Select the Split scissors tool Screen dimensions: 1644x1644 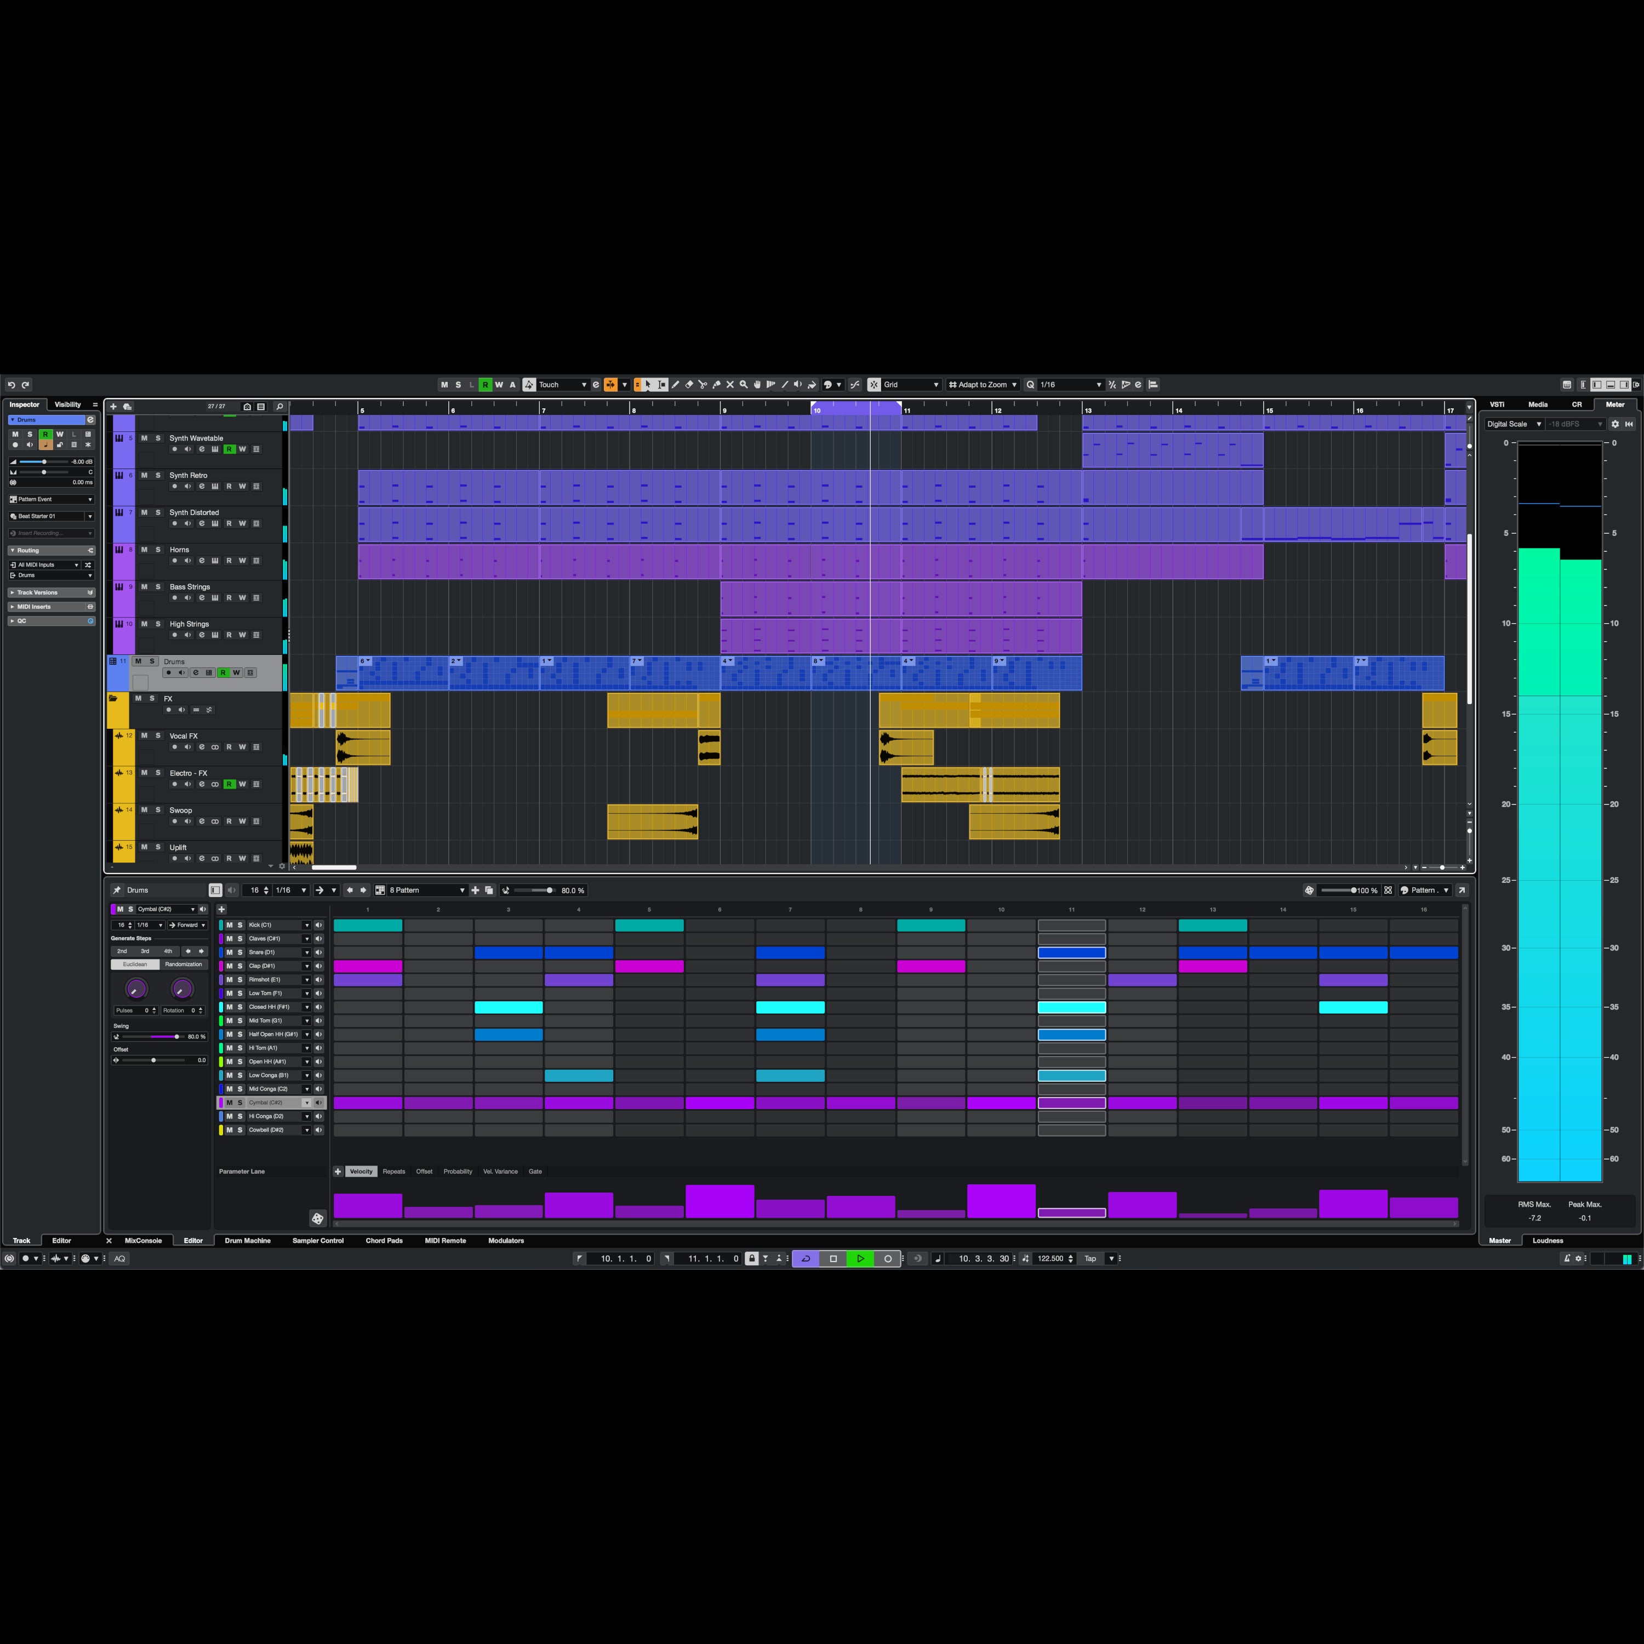click(703, 385)
